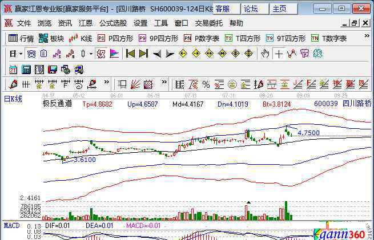This screenshot has width=374, height=240.
Task: Click the notes list icon
Action: click(x=39, y=70)
